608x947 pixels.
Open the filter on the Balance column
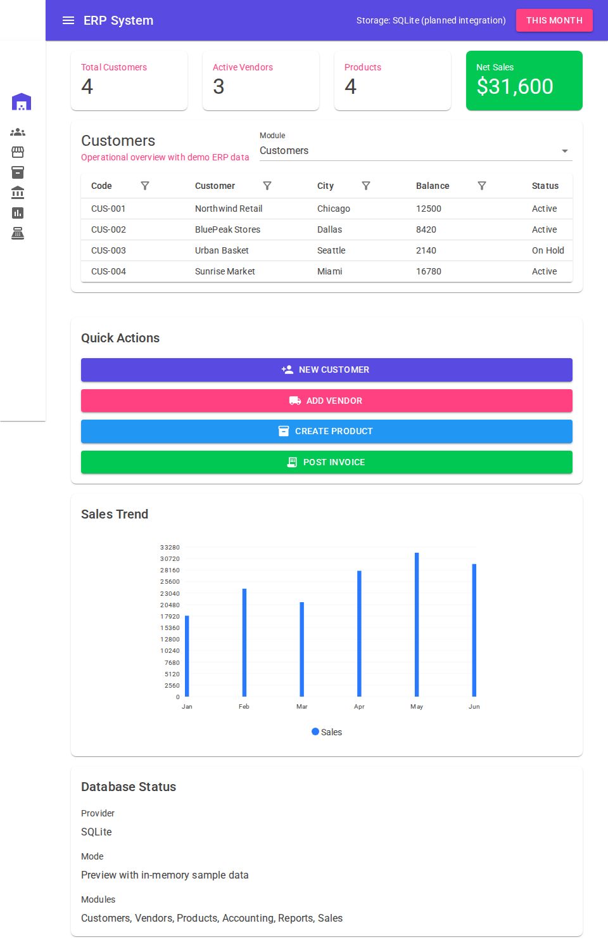click(482, 186)
